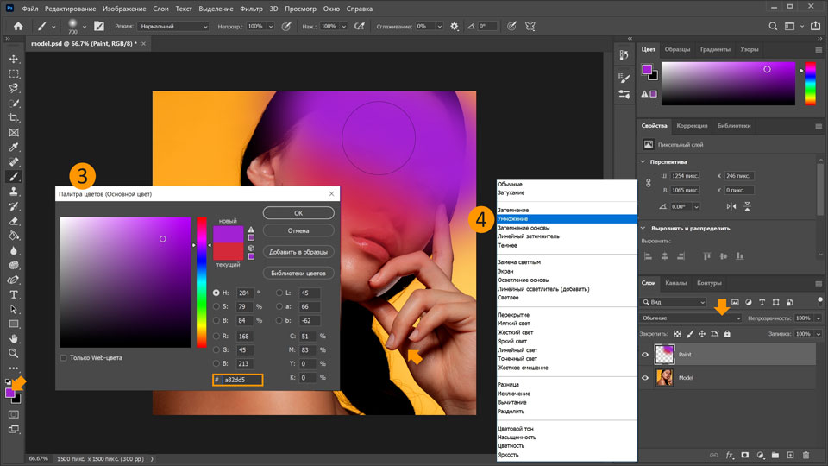The height and width of the screenshot is (466, 828).
Task: Open the 'Сглаживание' percentage dropdown
Action: (439, 27)
